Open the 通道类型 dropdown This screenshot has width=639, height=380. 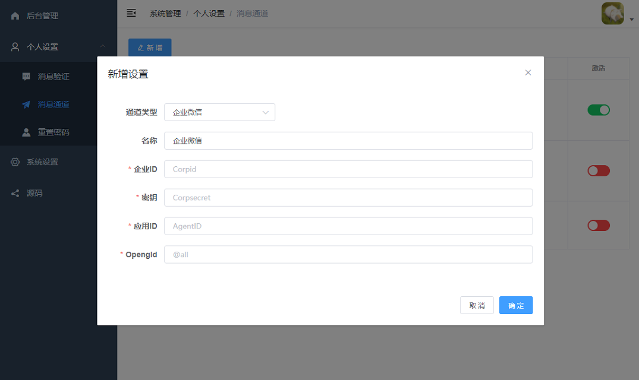[219, 112]
